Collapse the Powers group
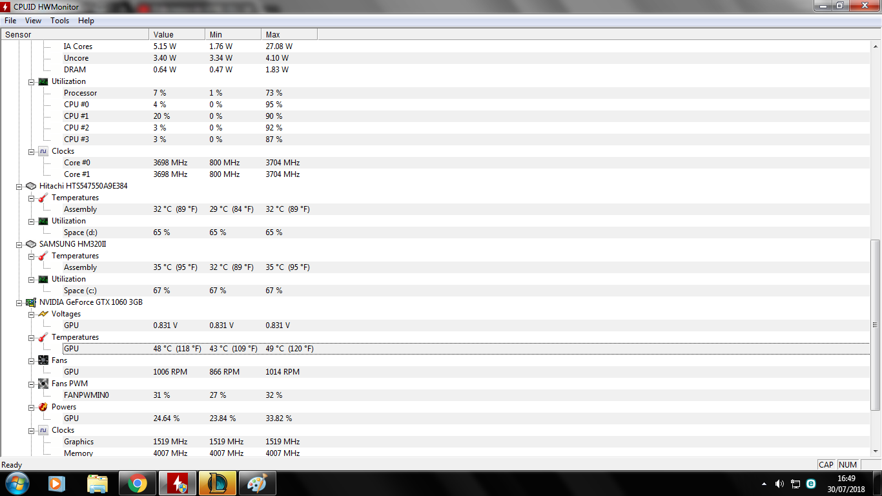This screenshot has width=882, height=496. coord(31,407)
